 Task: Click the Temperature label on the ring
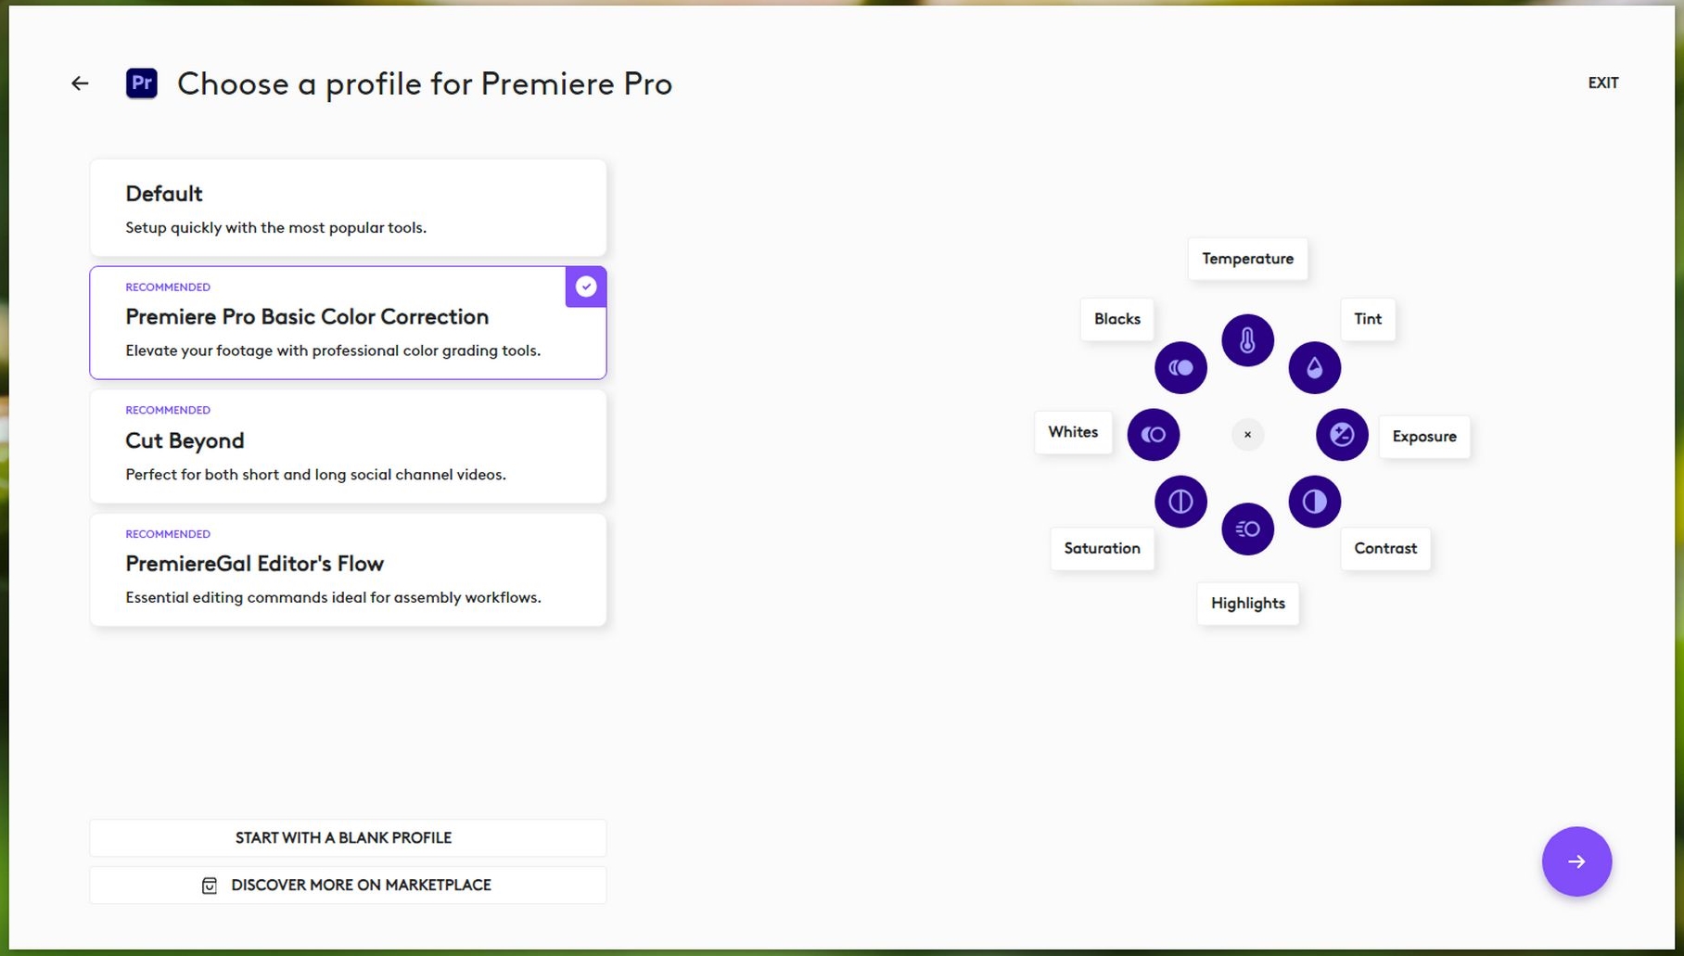[1247, 259]
